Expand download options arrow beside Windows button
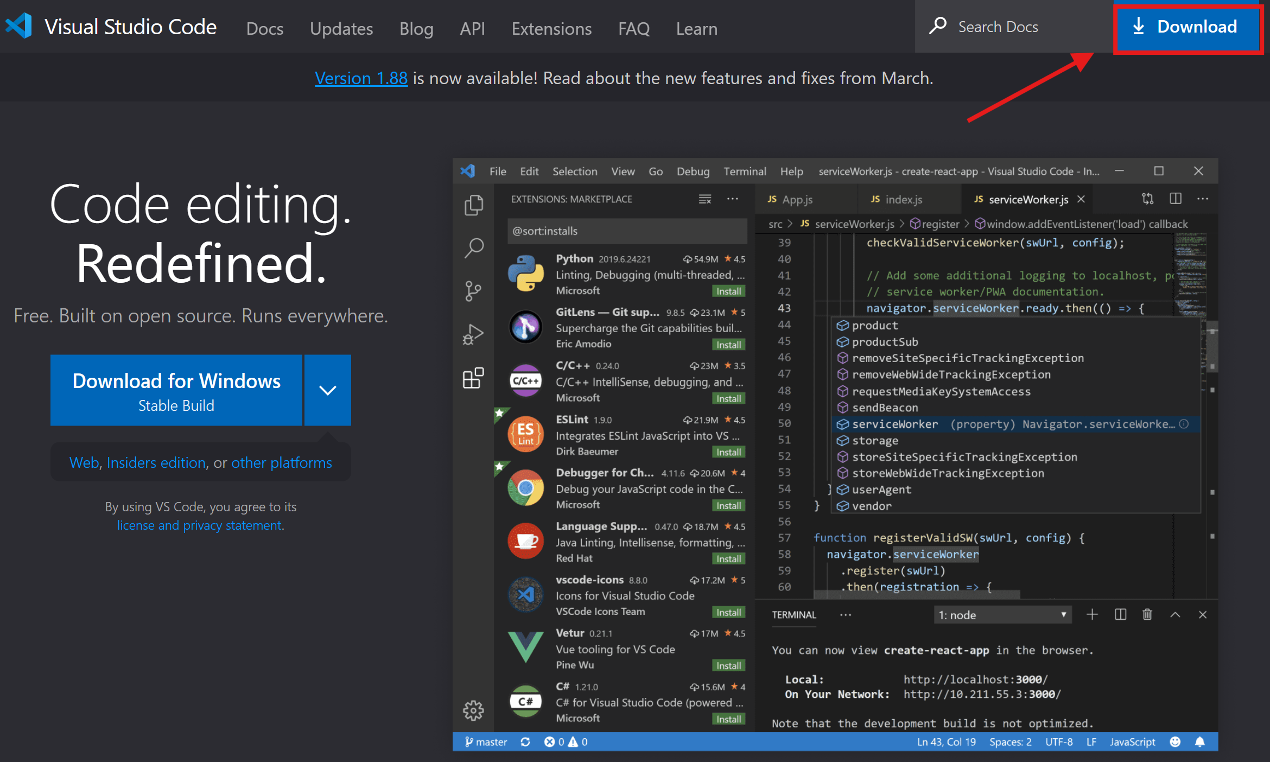Image resolution: width=1270 pixels, height=762 pixels. coord(328,390)
